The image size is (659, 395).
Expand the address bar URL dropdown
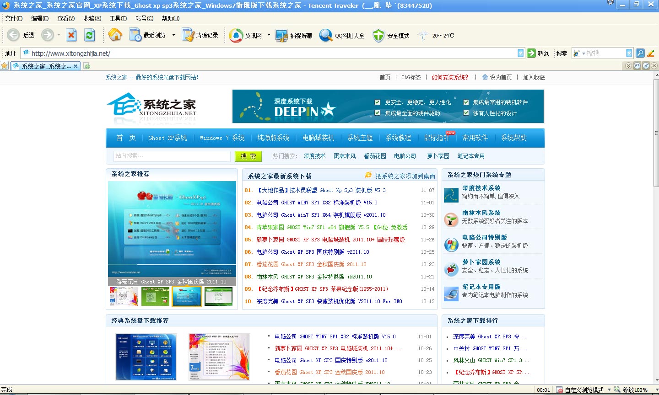520,53
